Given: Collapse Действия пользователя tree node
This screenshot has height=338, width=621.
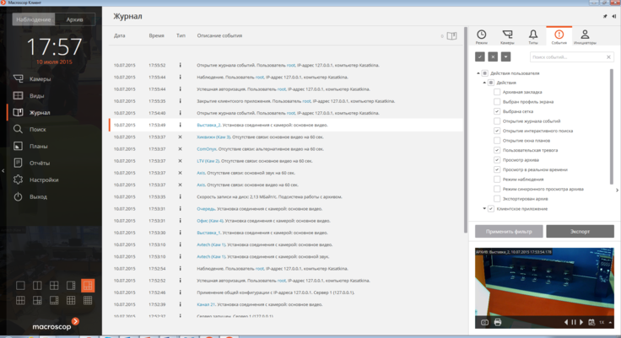Looking at the screenshot, I should click(x=478, y=73).
